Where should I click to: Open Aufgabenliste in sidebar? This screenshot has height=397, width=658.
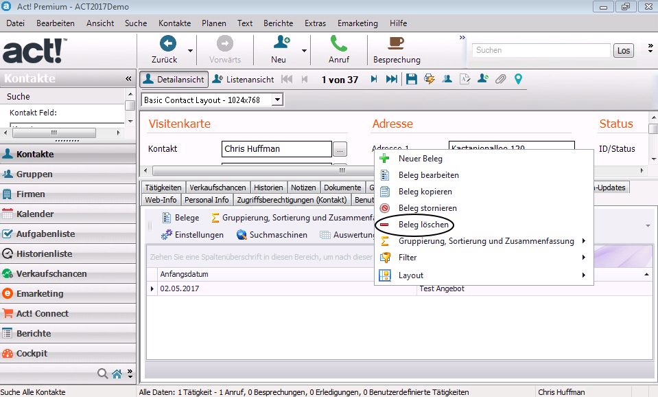click(x=68, y=234)
